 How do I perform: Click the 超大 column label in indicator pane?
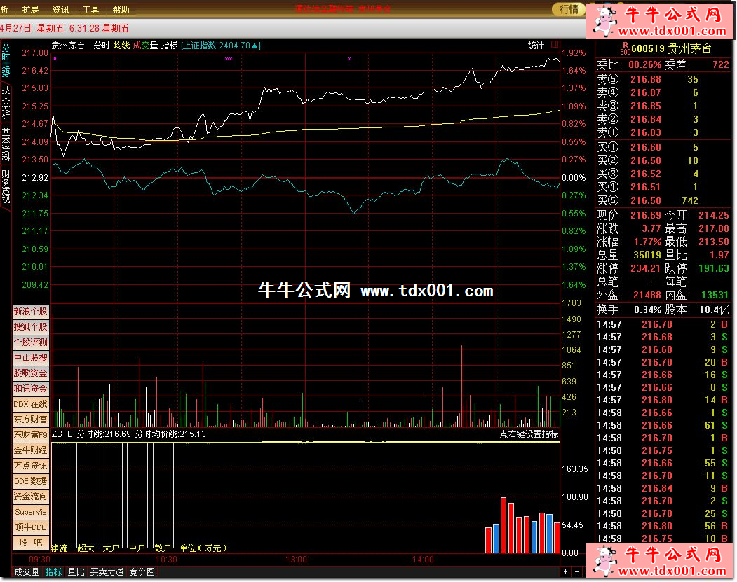(86, 548)
